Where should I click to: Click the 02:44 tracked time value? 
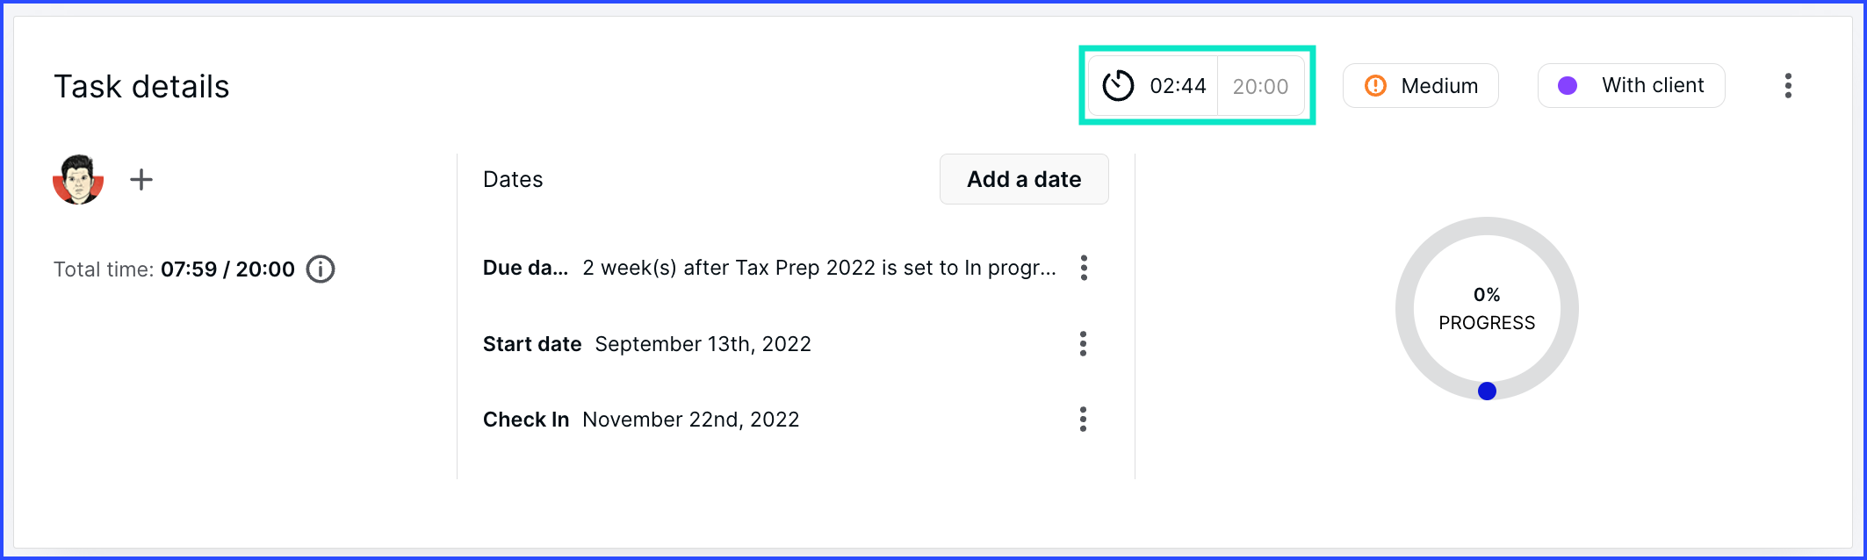[1178, 86]
